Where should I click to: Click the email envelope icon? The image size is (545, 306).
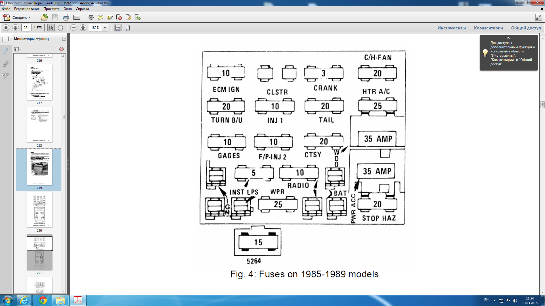(x=77, y=18)
